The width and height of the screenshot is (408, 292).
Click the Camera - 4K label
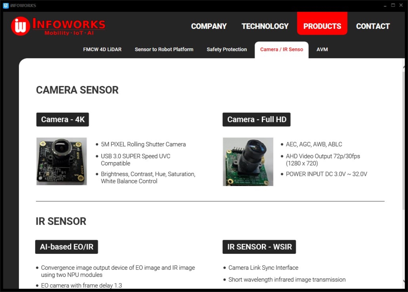pyautogui.click(x=63, y=119)
